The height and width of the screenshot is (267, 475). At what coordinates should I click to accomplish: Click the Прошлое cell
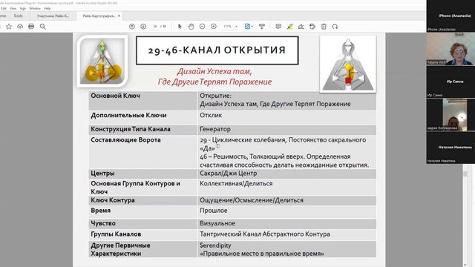(213, 211)
